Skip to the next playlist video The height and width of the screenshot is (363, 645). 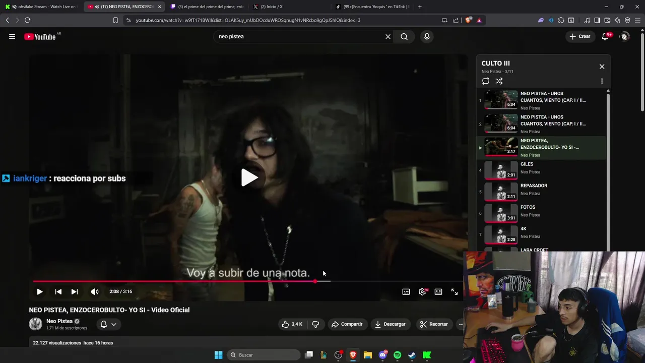pyautogui.click(x=75, y=291)
